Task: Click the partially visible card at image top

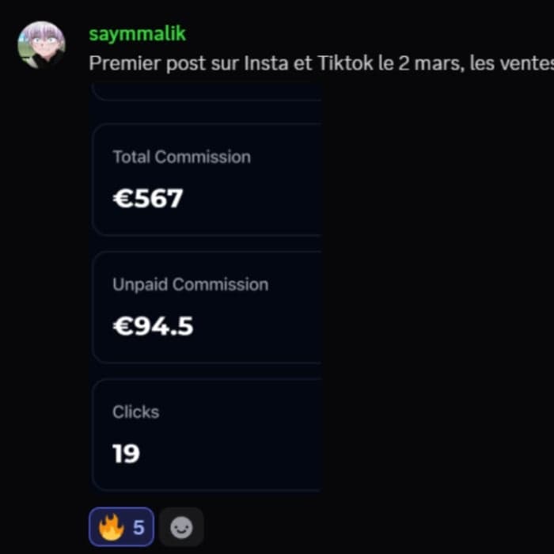Action: (x=207, y=92)
